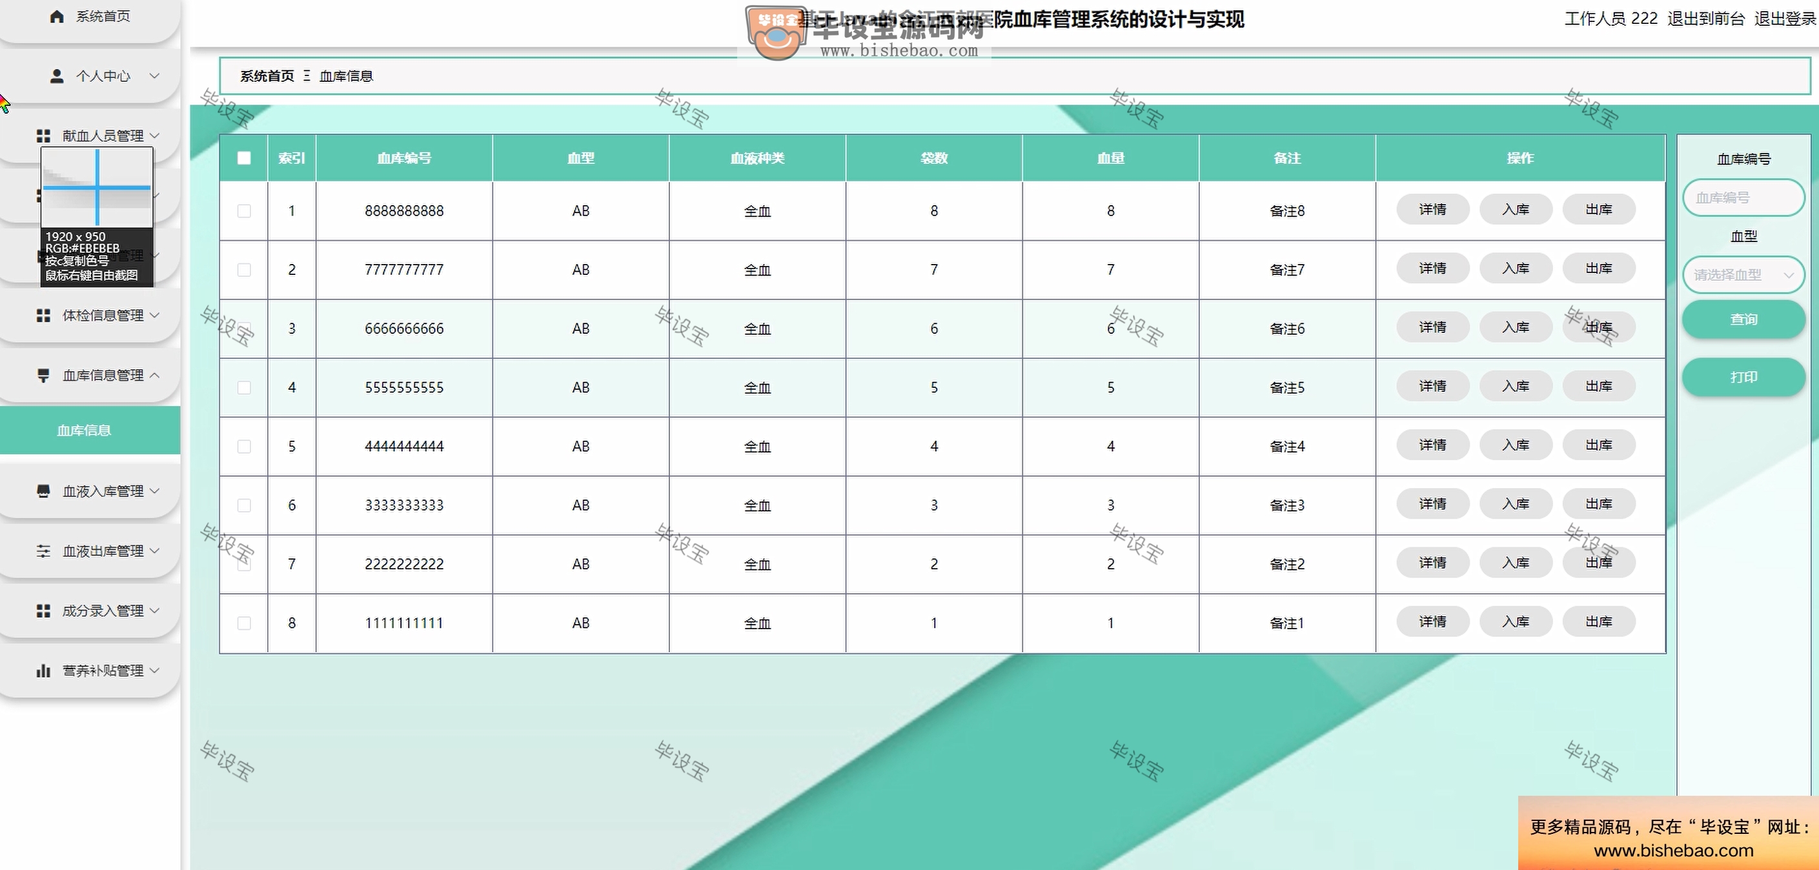Open the 血液入库管理 sidebar menu

[90, 491]
